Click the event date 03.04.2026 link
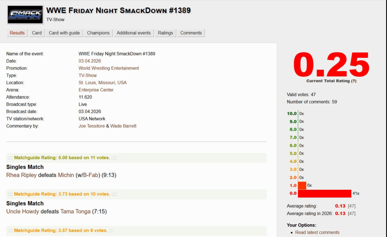387x237 pixels. pyautogui.click(x=89, y=61)
